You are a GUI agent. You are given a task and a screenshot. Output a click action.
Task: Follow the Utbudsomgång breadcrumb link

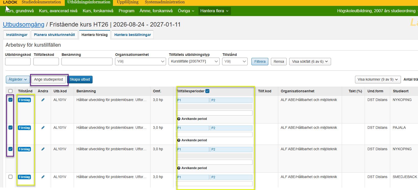click(x=23, y=24)
